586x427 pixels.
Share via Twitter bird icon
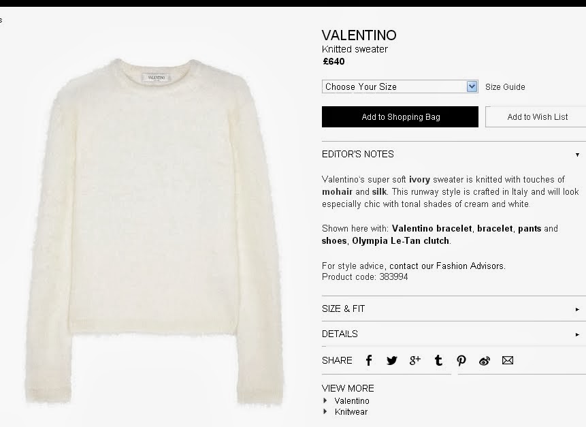click(x=391, y=360)
